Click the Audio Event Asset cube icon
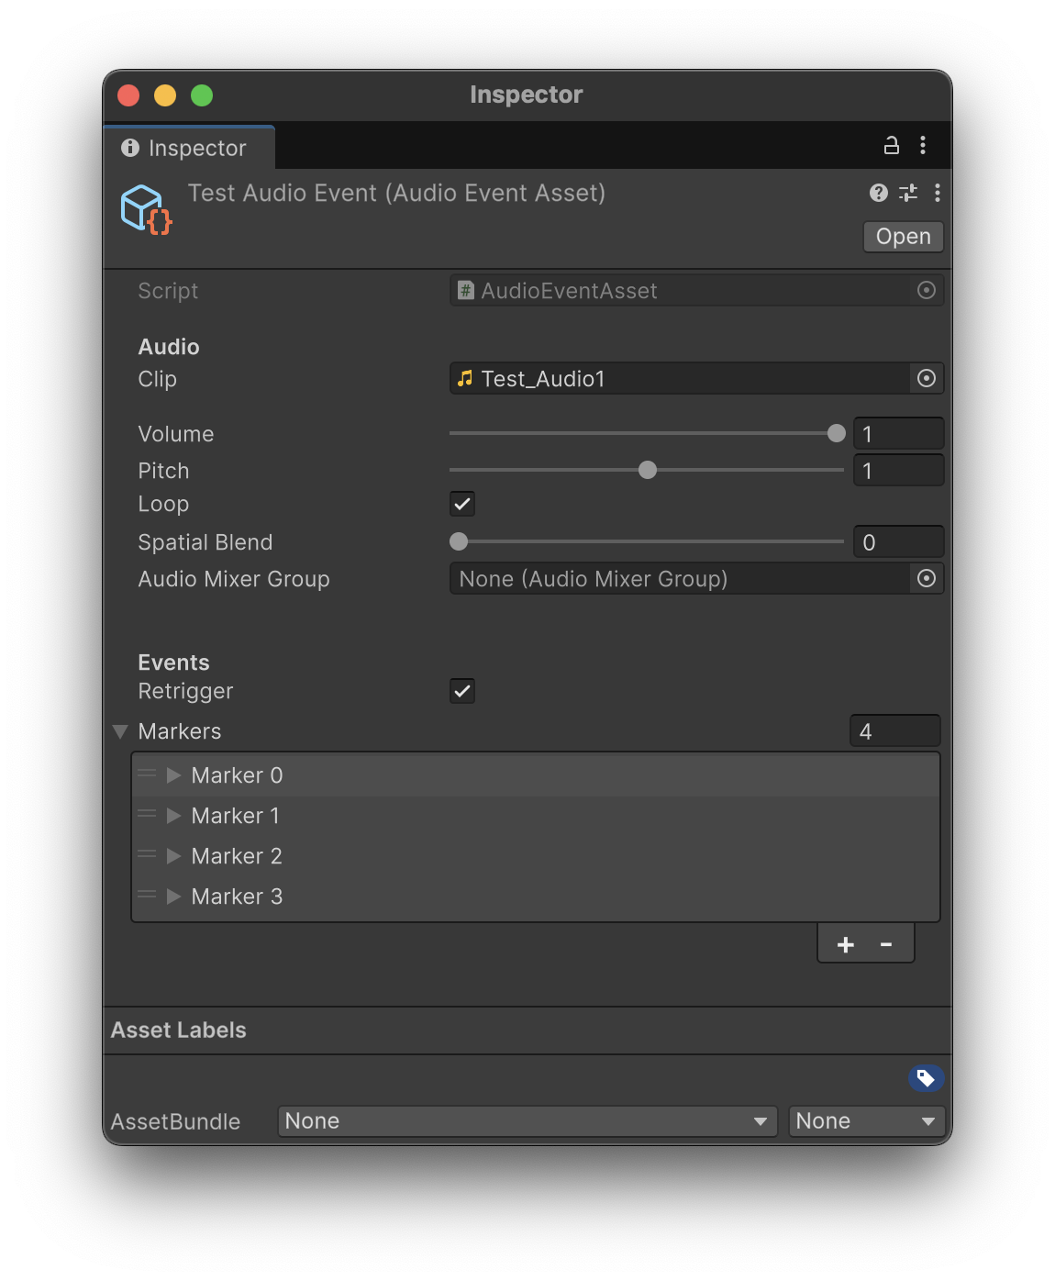 (x=145, y=209)
